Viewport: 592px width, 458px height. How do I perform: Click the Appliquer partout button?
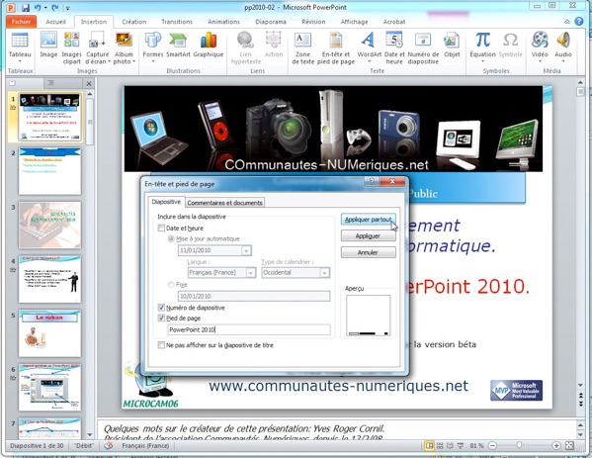tap(368, 220)
